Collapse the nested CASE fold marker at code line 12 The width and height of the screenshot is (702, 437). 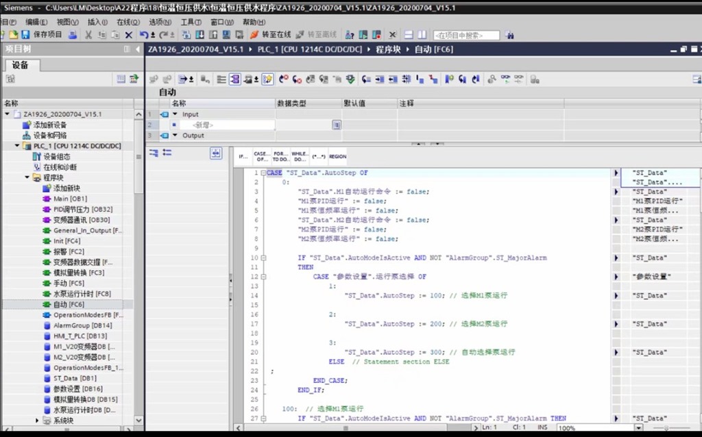click(x=263, y=277)
